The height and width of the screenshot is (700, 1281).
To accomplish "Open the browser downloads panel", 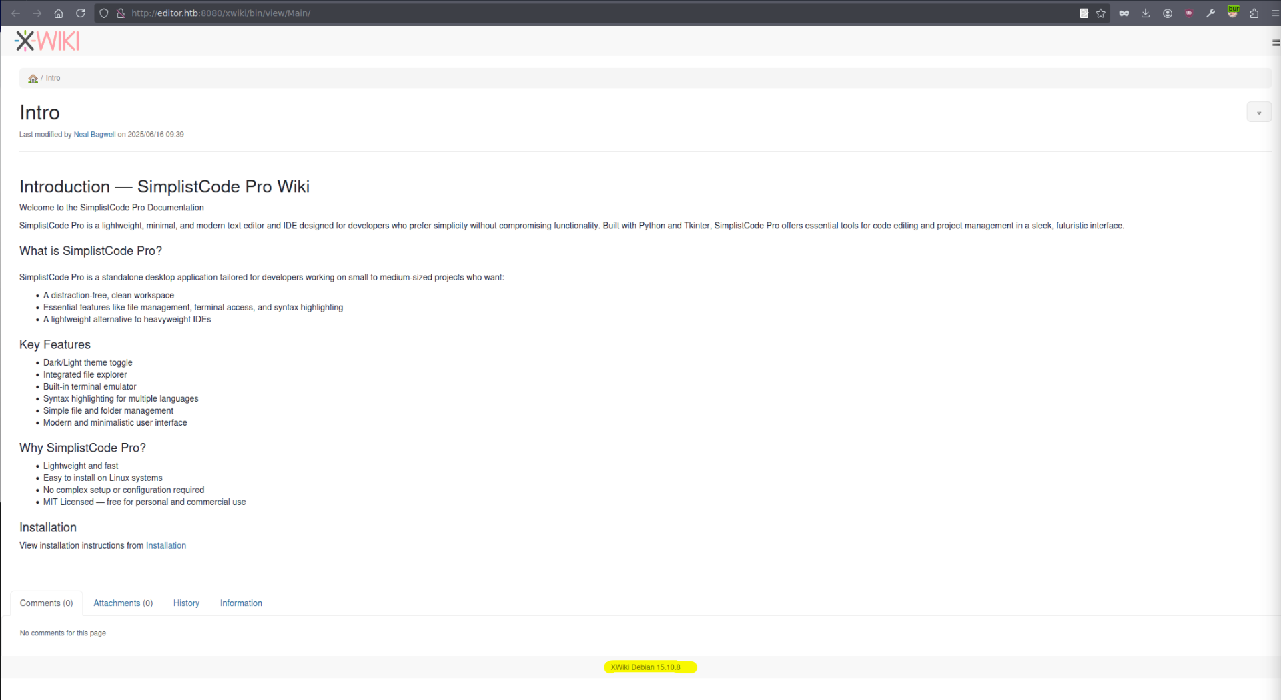I will coord(1146,13).
